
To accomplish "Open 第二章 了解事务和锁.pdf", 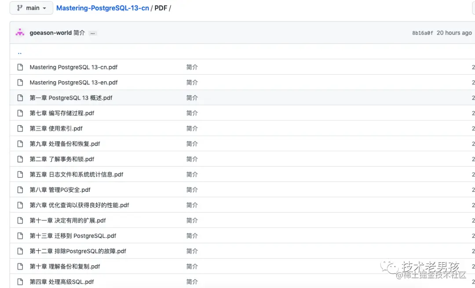I will pos(62,159).
